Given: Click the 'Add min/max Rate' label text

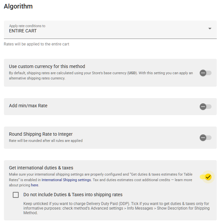Looking at the screenshot, I should [x=28, y=106].
